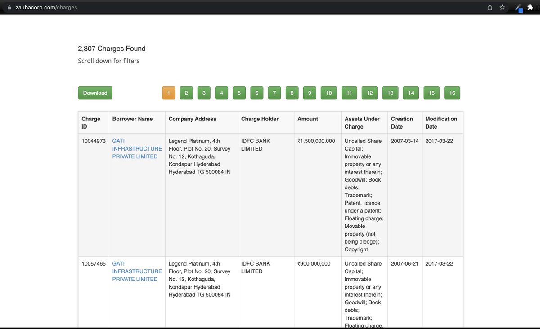Select creation date 2007-03-14
Image resolution: width=540 pixels, height=329 pixels.
tap(405, 141)
